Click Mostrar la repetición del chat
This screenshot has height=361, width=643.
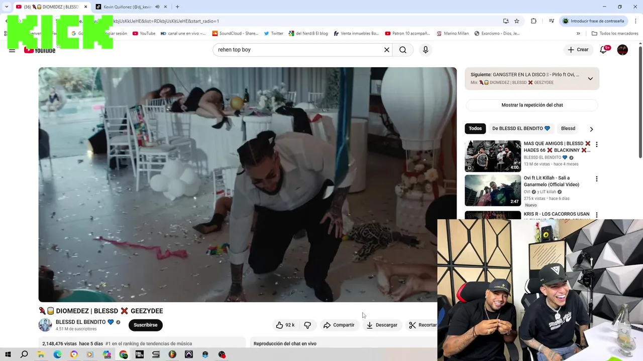532,105
